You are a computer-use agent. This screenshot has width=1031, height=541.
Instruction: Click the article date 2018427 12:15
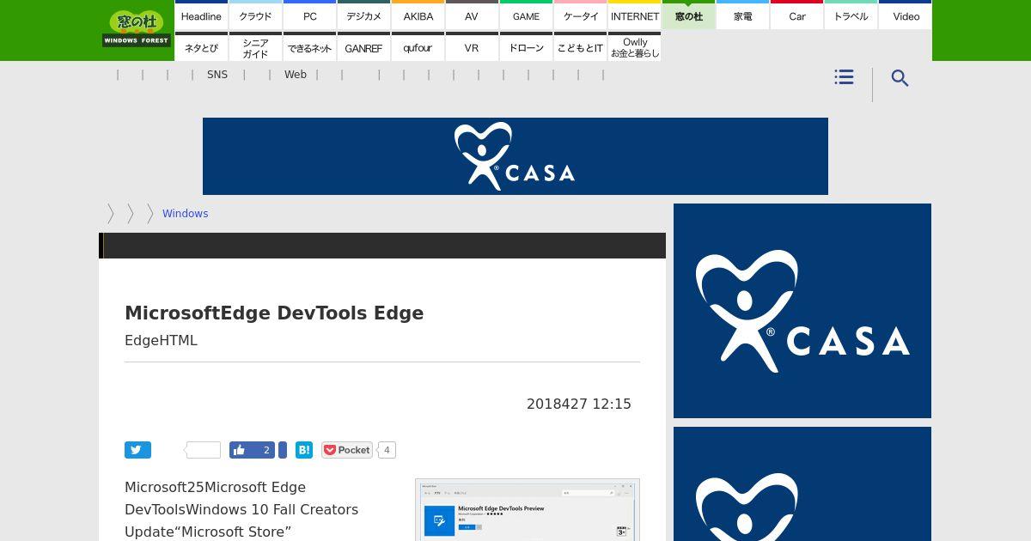point(579,404)
